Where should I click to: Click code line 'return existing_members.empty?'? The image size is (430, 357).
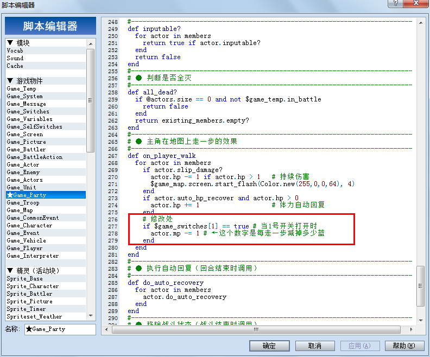[192, 120]
